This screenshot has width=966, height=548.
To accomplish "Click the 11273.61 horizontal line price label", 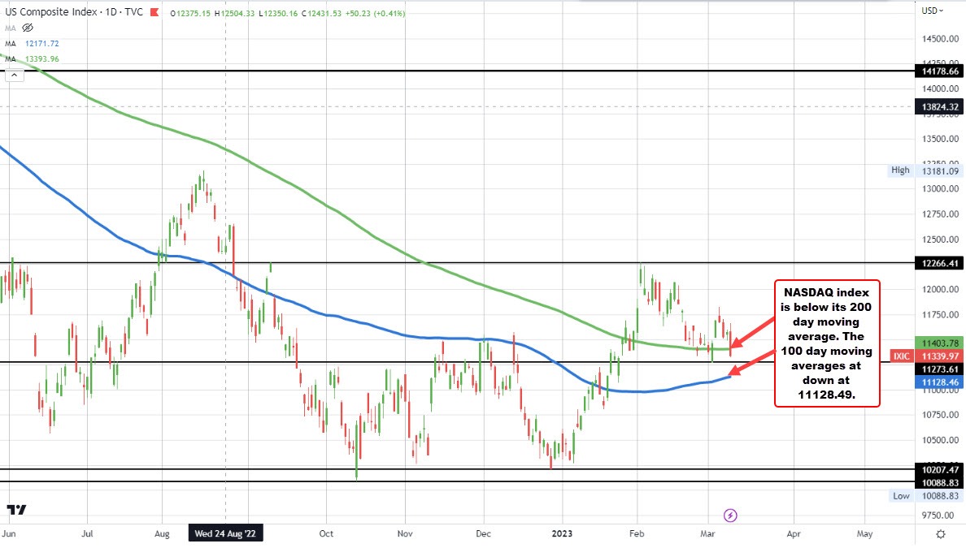I will click(940, 369).
